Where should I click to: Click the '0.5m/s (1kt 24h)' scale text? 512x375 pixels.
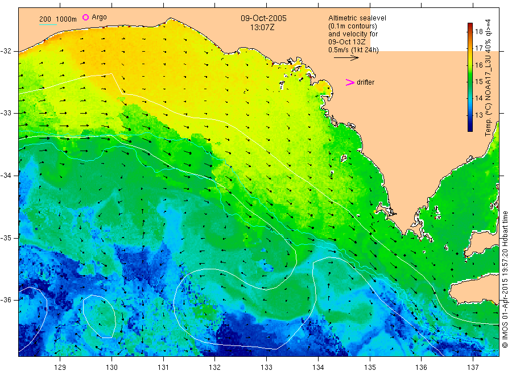coord(354,50)
